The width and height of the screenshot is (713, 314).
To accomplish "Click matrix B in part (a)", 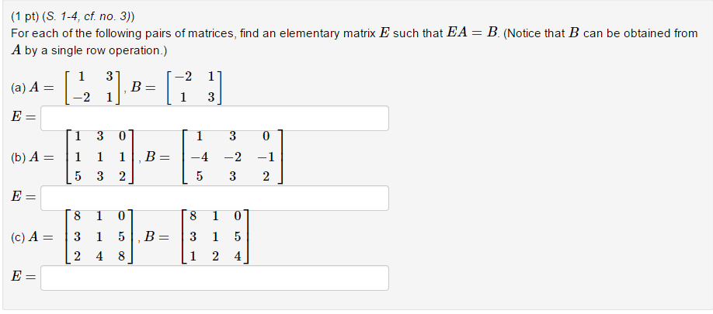I will point(195,87).
